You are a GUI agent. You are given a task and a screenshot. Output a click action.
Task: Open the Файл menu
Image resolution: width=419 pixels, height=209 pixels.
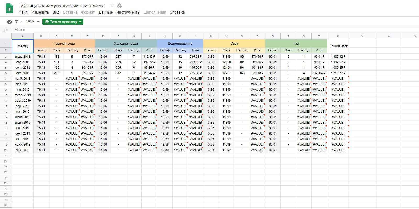pos(23,12)
